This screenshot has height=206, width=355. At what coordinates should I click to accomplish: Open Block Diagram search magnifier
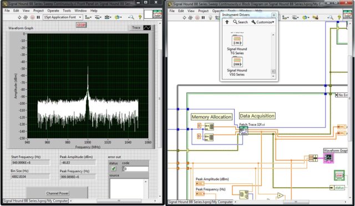331,17
